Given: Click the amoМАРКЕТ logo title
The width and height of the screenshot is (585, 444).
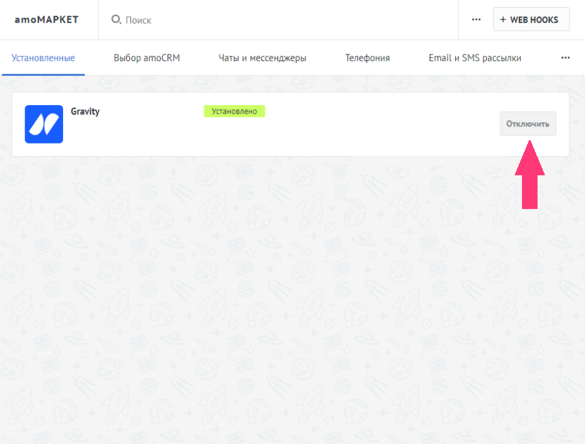Looking at the screenshot, I should point(46,19).
